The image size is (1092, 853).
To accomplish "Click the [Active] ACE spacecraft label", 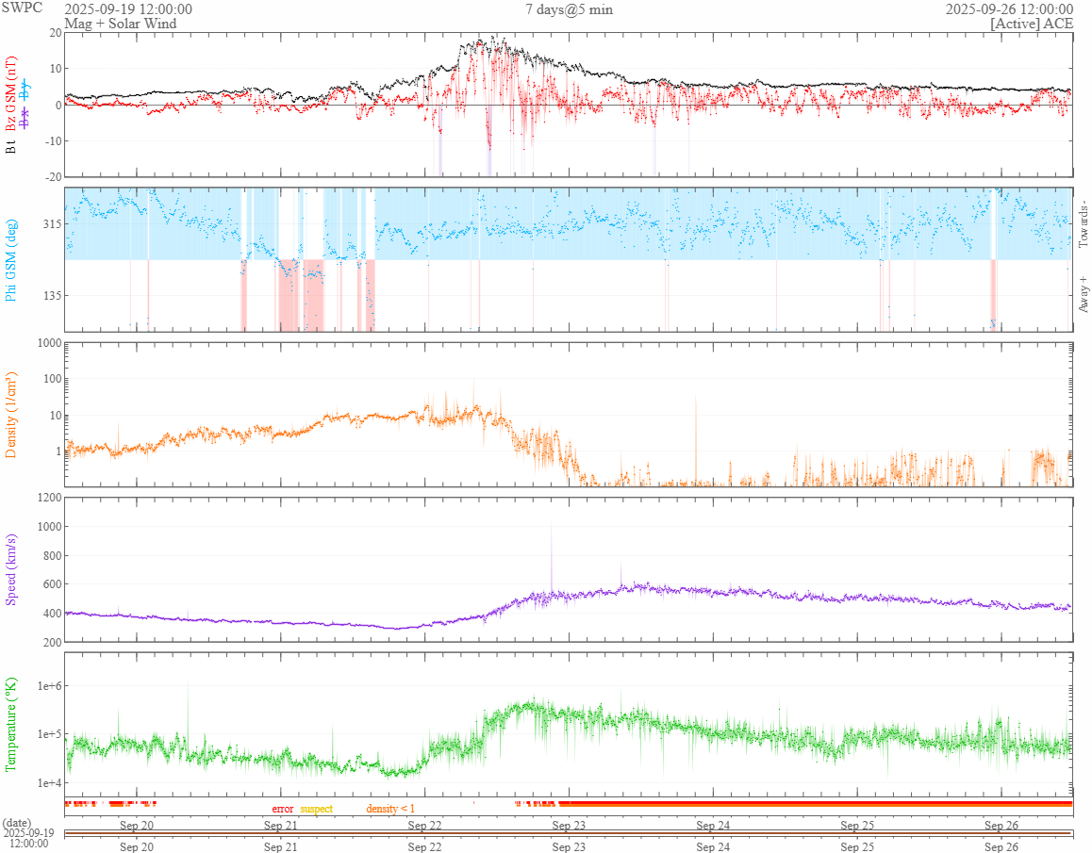I will pyautogui.click(x=1032, y=23).
